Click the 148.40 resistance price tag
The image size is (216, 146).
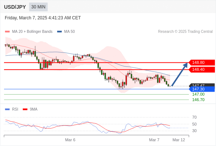[x=202, y=69]
